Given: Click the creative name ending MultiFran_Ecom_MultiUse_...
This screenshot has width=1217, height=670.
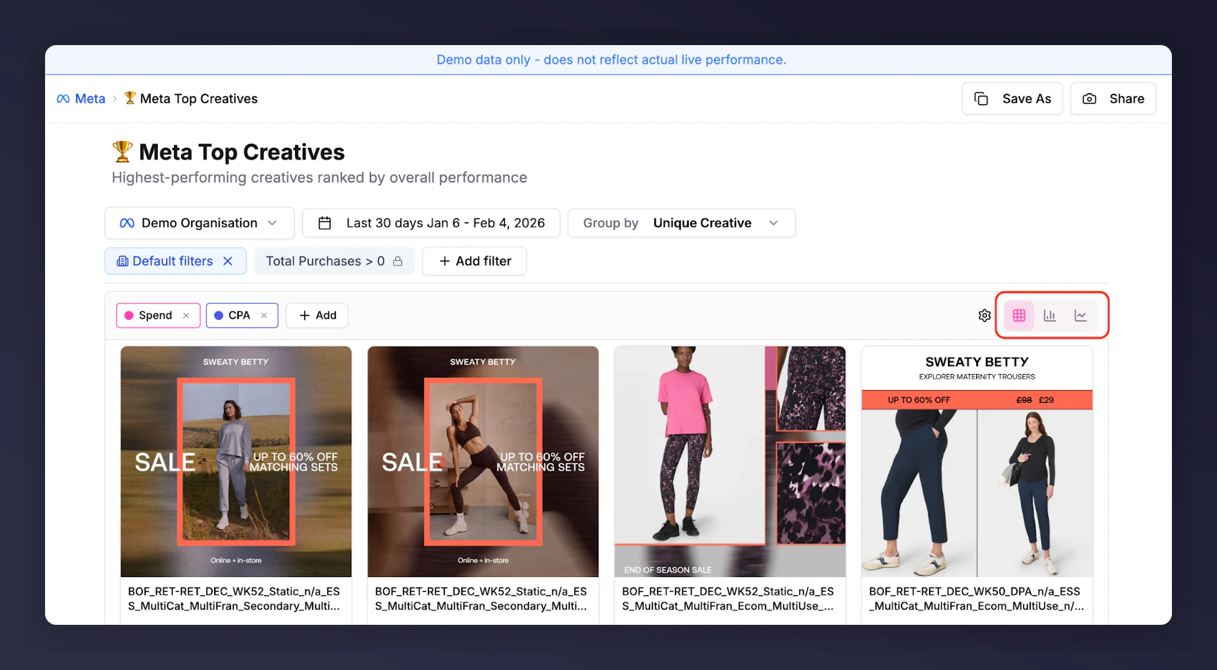Looking at the screenshot, I should point(728,599).
